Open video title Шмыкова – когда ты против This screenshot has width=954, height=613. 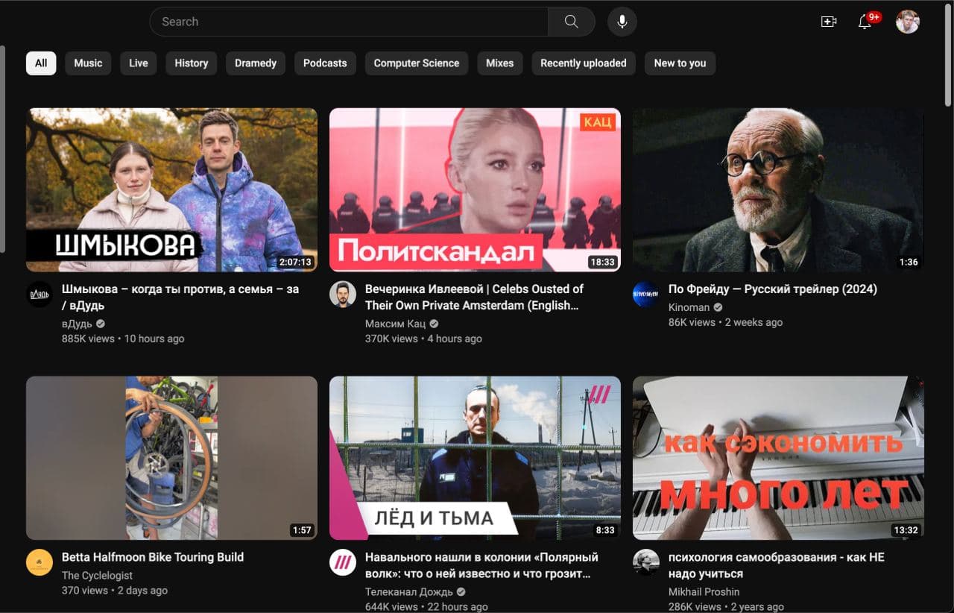[x=180, y=297]
